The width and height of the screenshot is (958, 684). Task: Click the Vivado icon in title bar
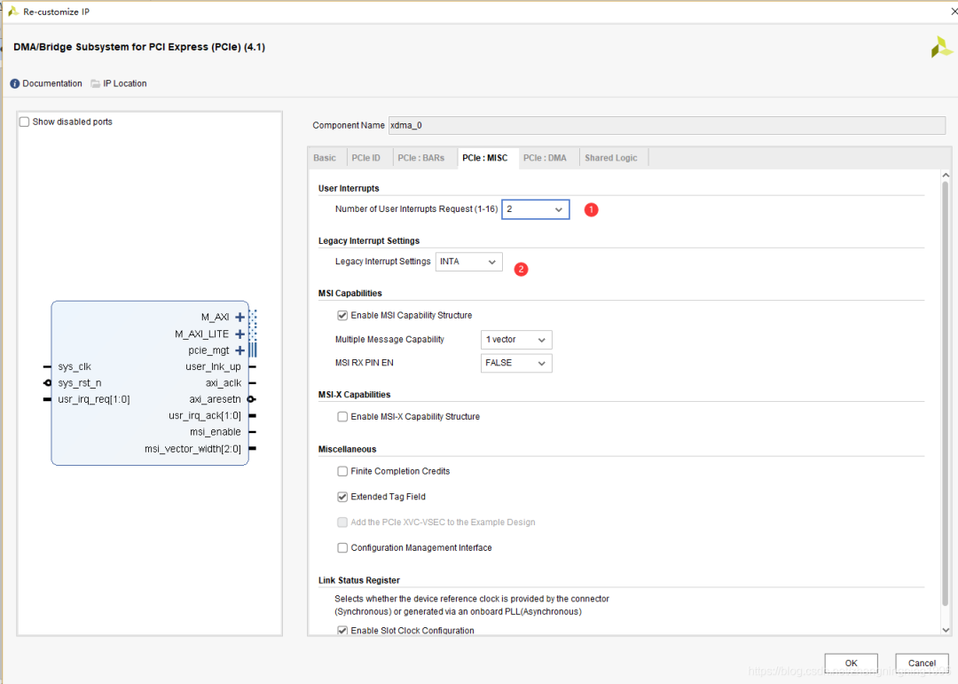(12, 12)
